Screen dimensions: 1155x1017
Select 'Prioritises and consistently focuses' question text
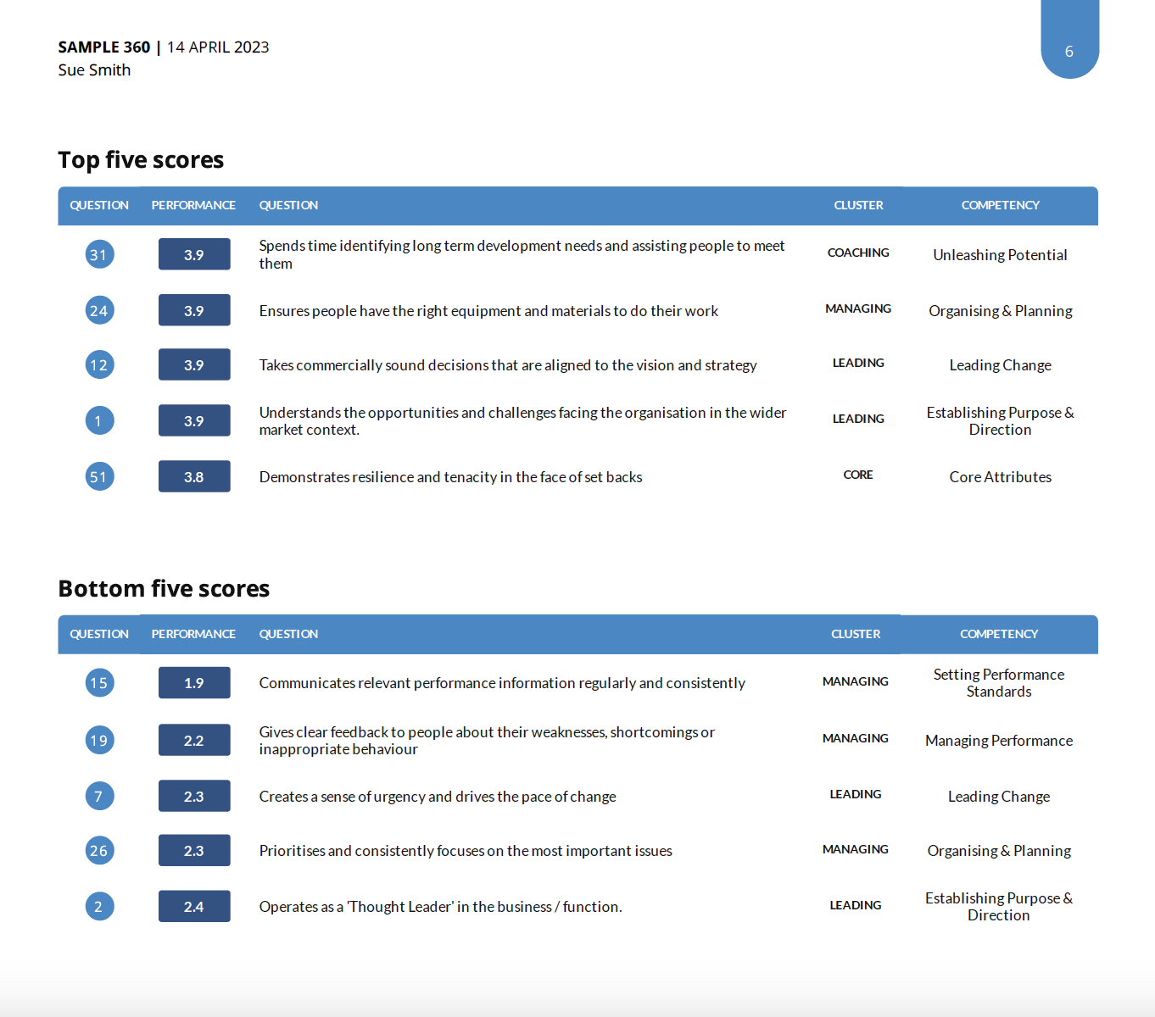(x=466, y=851)
